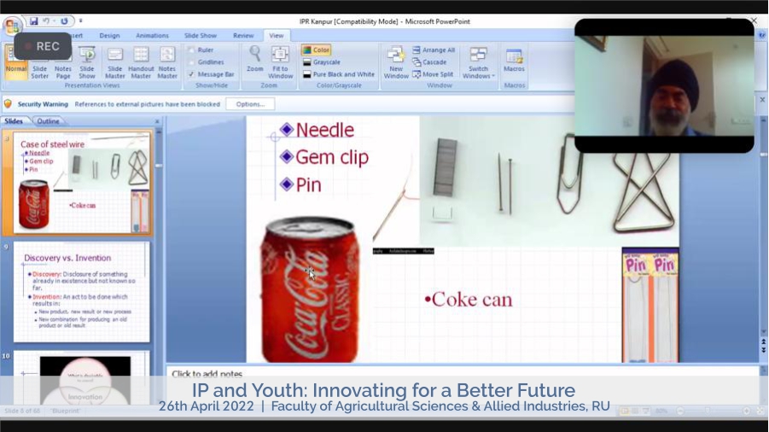Start the Slide Show view button

87,63
